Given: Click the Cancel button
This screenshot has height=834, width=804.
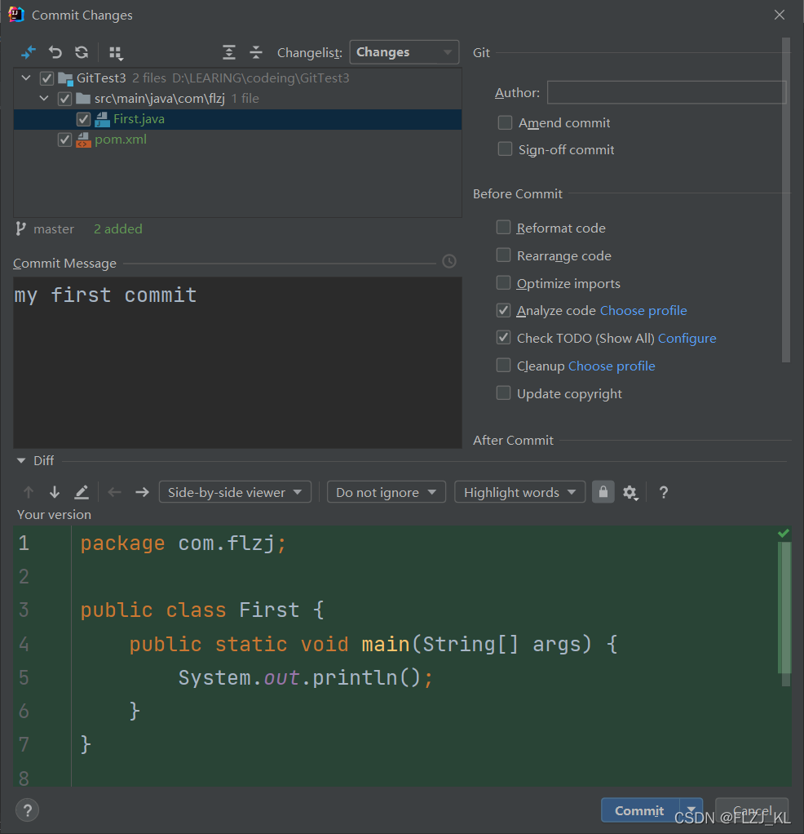Looking at the screenshot, I should pos(751,810).
